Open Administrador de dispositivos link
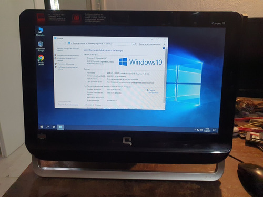The height and width of the screenshot is (197, 263). [68, 55]
